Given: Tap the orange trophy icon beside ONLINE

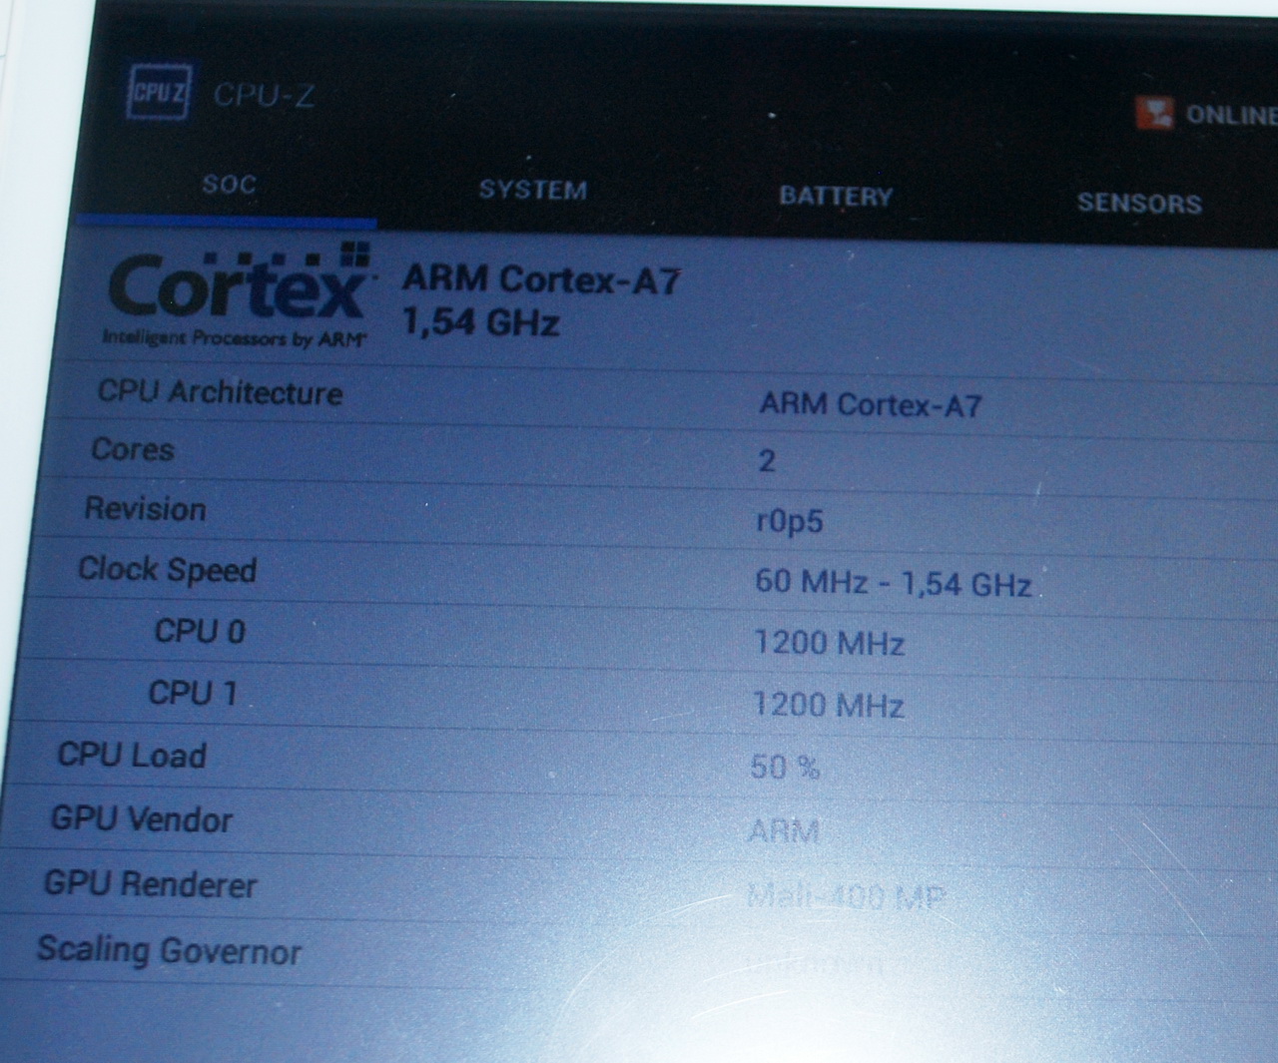Looking at the screenshot, I should pyautogui.click(x=1155, y=113).
